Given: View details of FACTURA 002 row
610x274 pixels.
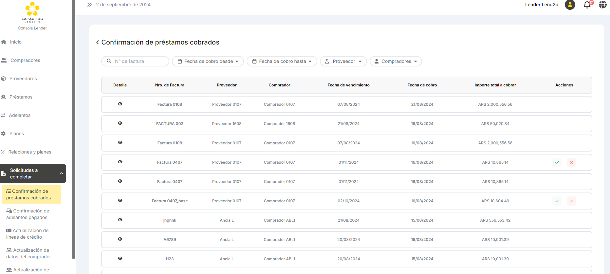Looking at the screenshot, I should tap(120, 123).
